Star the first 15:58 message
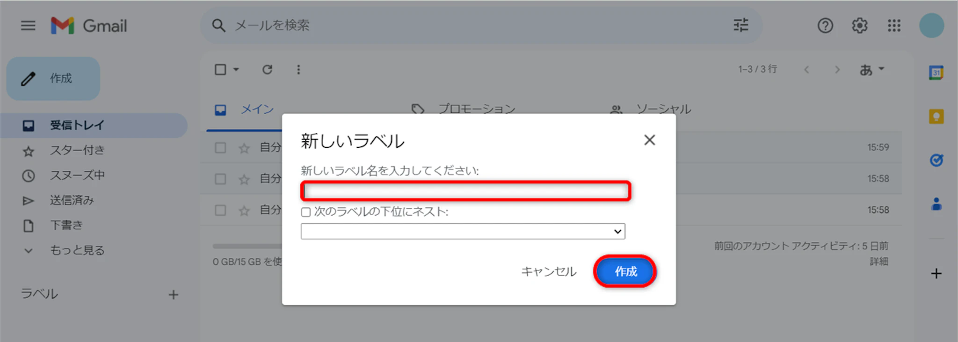The image size is (958, 342). click(x=244, y=179)
